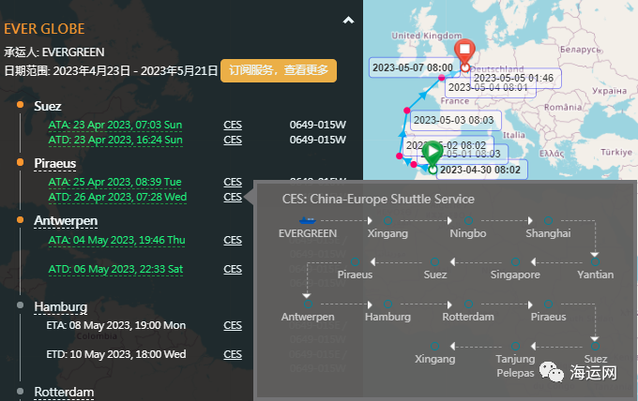Click ATD: 23 Apr 2023, 16:24 Sun
Screen dimensions: 638x401
pyautogui.click(x=115, y=141)
